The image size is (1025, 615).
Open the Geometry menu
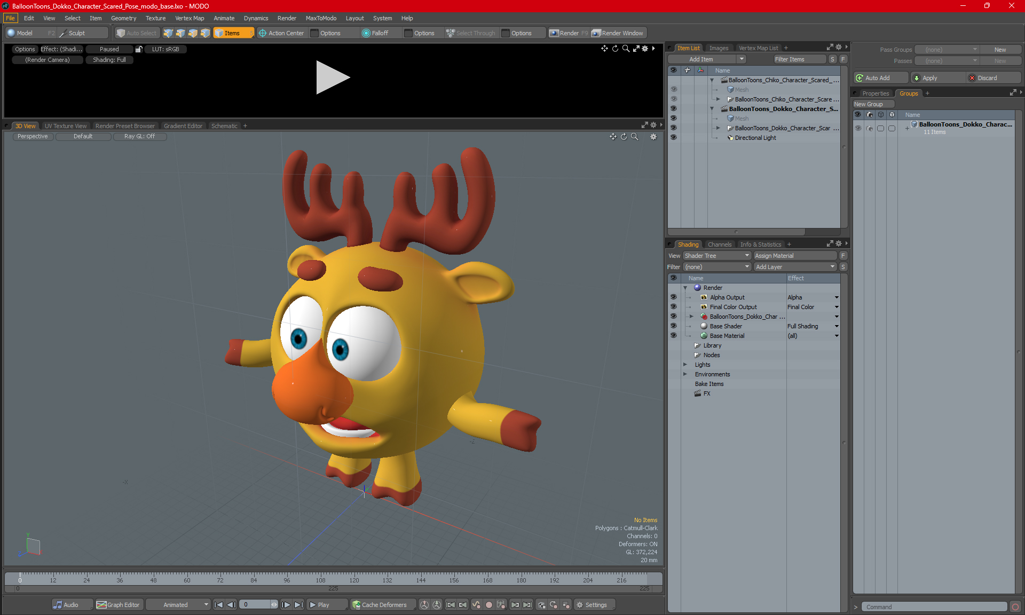[x=123, y=18]
